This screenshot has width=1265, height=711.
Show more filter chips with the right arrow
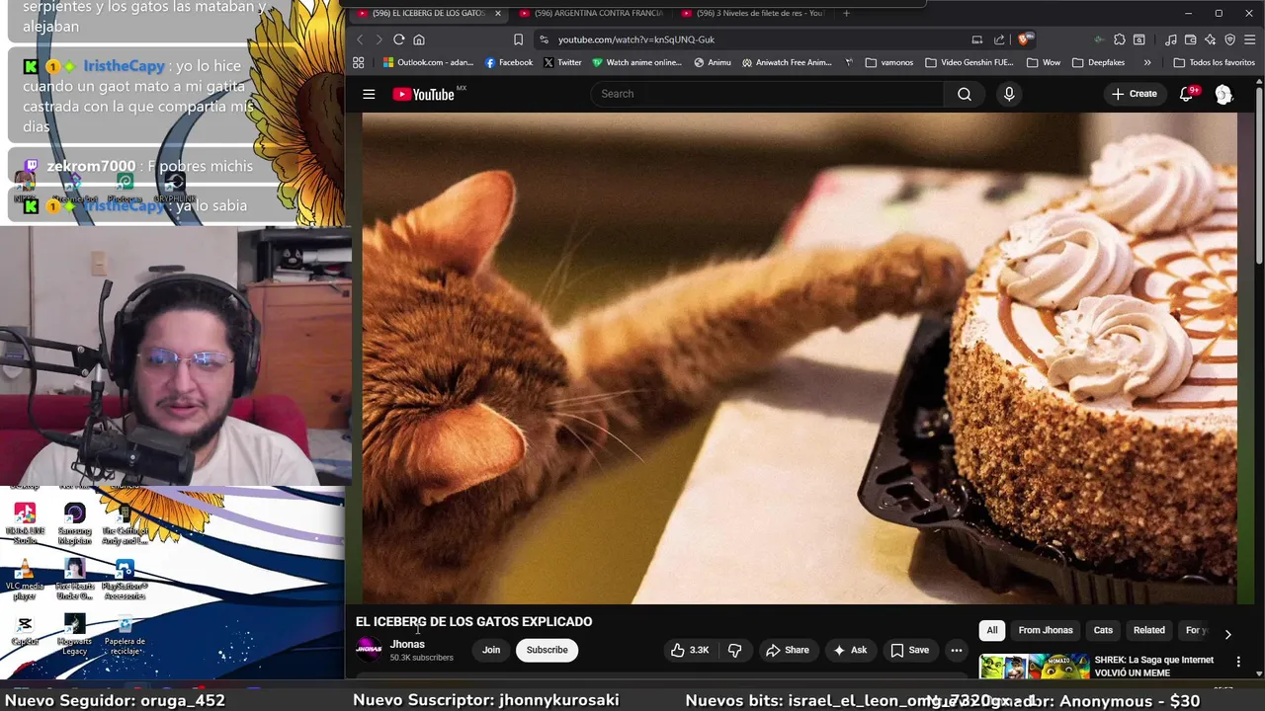pos(1227,634)
